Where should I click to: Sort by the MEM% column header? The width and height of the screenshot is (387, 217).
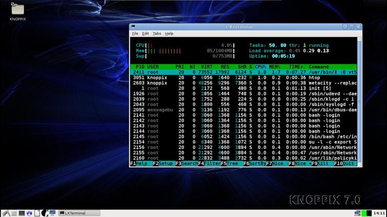tap(275, 67)
